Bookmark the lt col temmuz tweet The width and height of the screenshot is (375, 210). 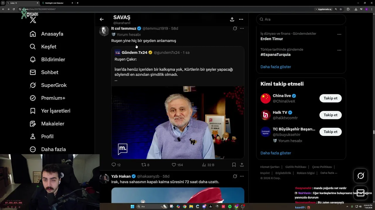tap(234, 165)
